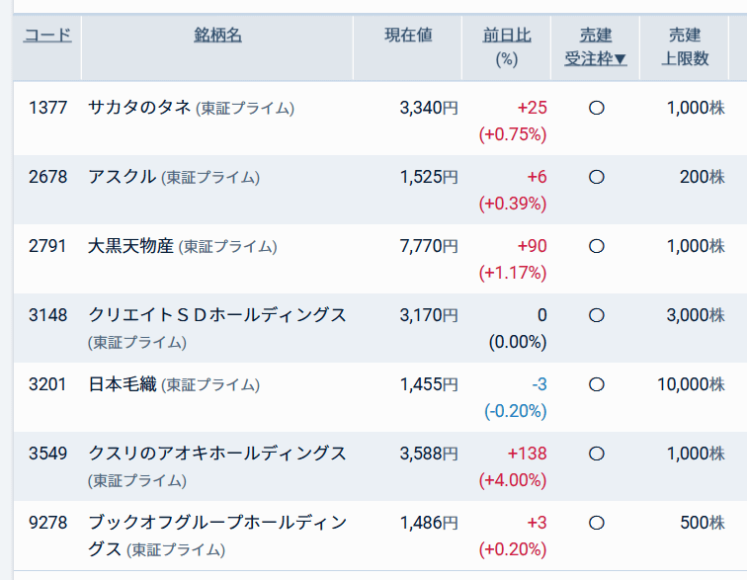Screen dimensions: 747x580
Task: Click the 現在値 column header
Action: pyautogui.click(x=408, y=36)
